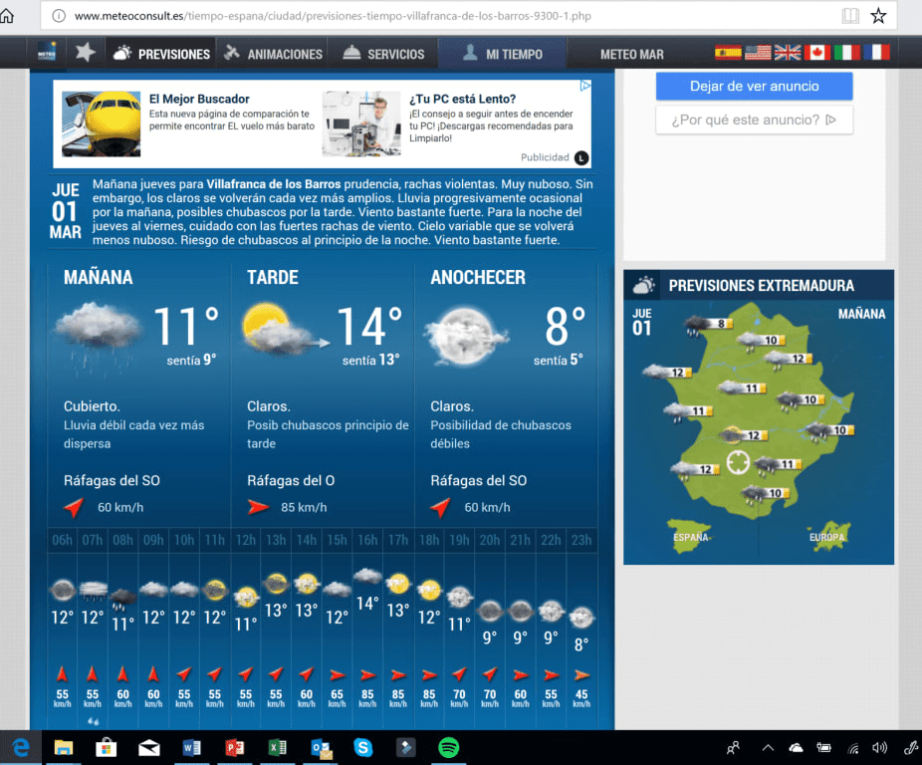Launch Microsoft Store from the taskbar
Screen dimensions: 922x765
coord(106,748)
